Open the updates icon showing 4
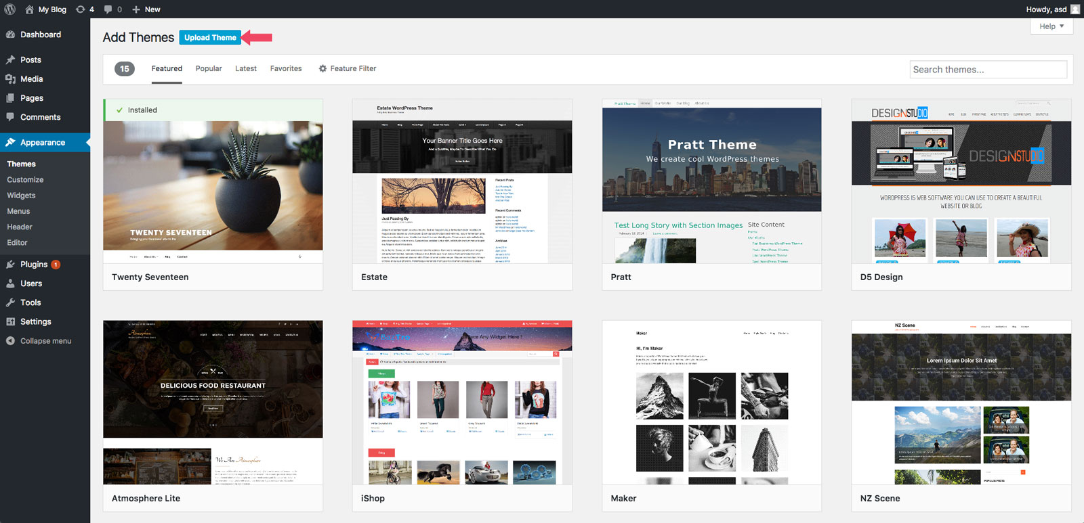This screenshot has width=1084, height=523. coord(81,9)
